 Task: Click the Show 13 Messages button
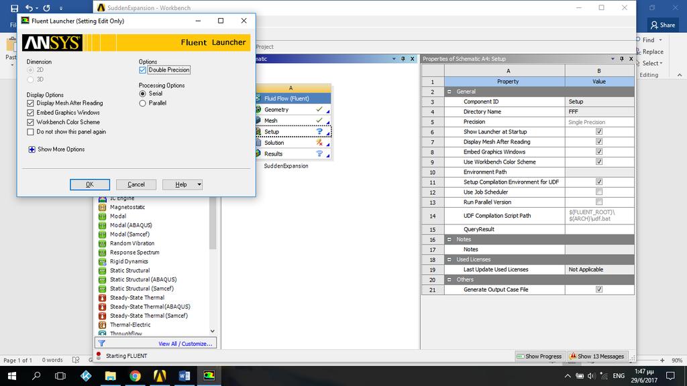tap(596, 357)
